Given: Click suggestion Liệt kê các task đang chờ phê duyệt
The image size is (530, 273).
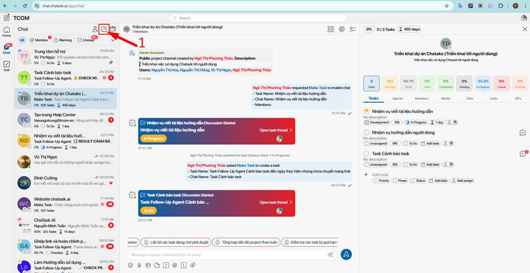Looking at the screenshot, I should pyautogui.click(x=176, y=242).
